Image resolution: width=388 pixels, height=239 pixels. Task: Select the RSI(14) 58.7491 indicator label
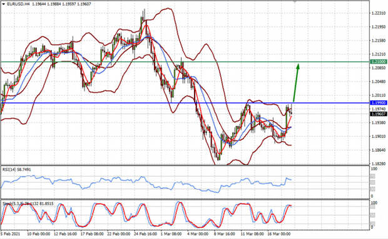pyautogui.click(x=17, y=170)
